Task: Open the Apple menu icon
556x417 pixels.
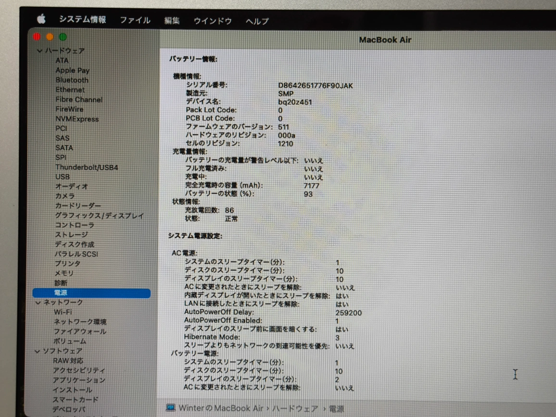Action: [41, 19]
